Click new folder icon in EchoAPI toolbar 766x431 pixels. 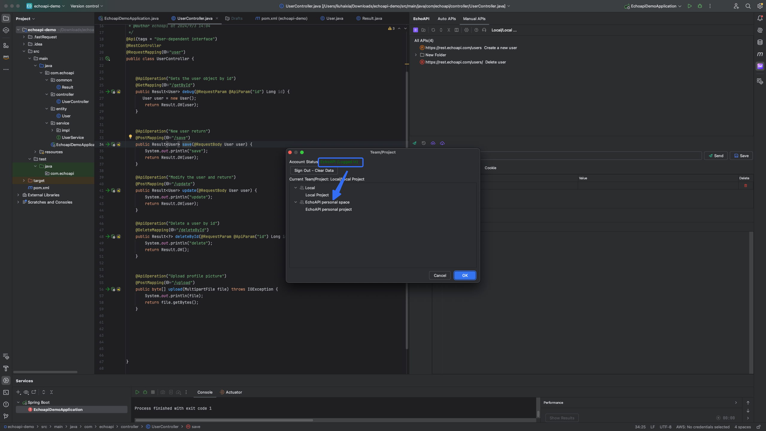coord(423,30)
